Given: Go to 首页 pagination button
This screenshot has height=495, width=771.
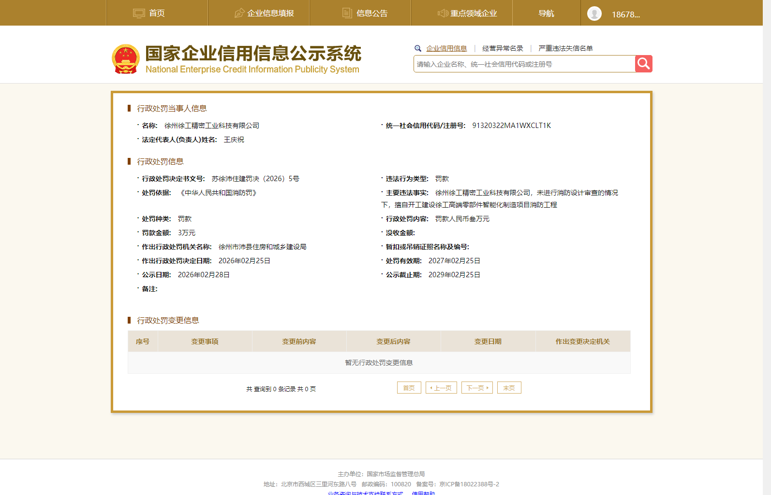Looking at the screenshot, I should click(x=409, y=388).
